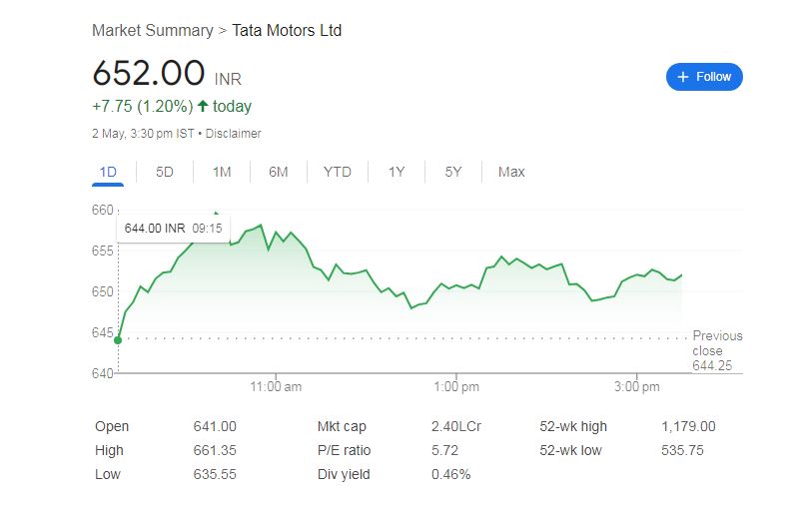The height and width of the screenshot is (505, 797).
Task: Click the green dot marker at 09:15
Action: pyautogui.click(x=118, y=340)
